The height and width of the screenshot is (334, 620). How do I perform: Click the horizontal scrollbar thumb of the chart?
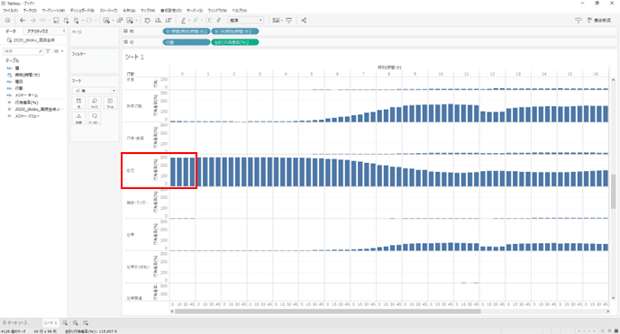point(328,311)
